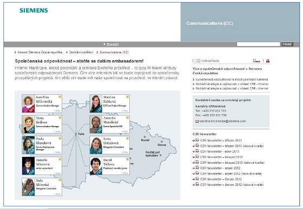
Task: Click Martina Žabková's photo
Action: click(x=96, y=103)
